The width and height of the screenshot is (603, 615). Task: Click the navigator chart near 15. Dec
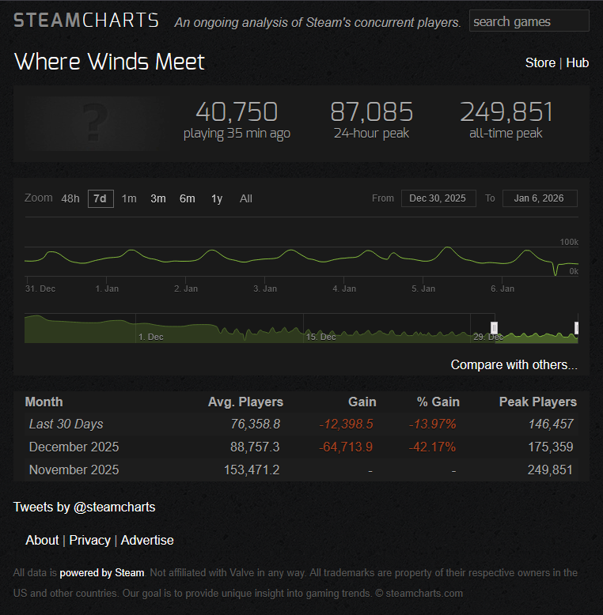click(x=320, y=337)
